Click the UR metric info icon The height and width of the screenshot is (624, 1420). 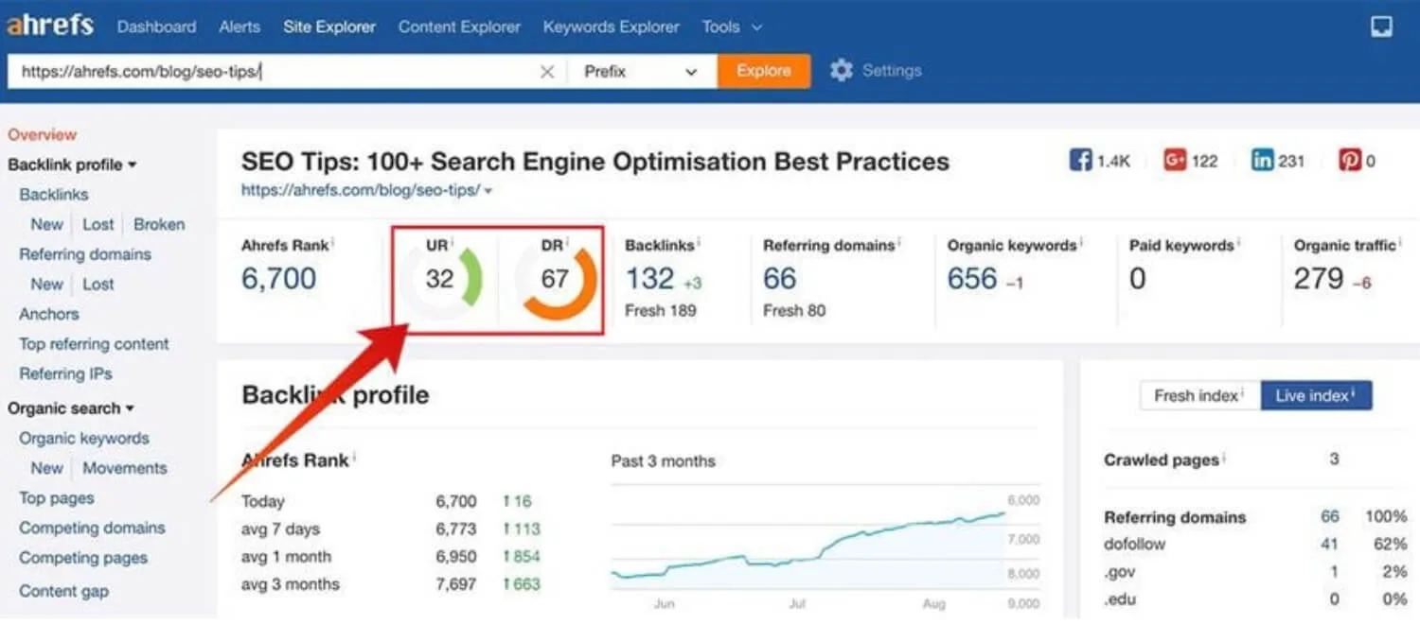[x=453, y=243]
